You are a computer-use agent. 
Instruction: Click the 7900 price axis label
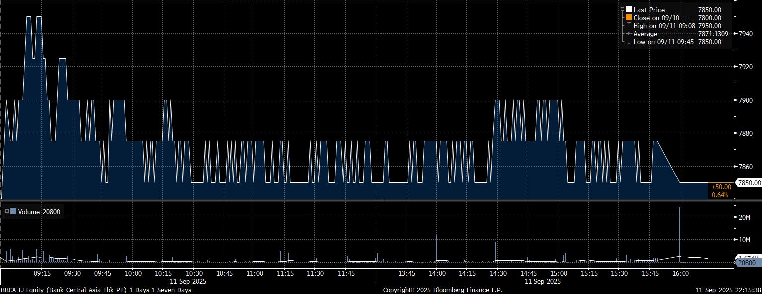pos(745,100)
